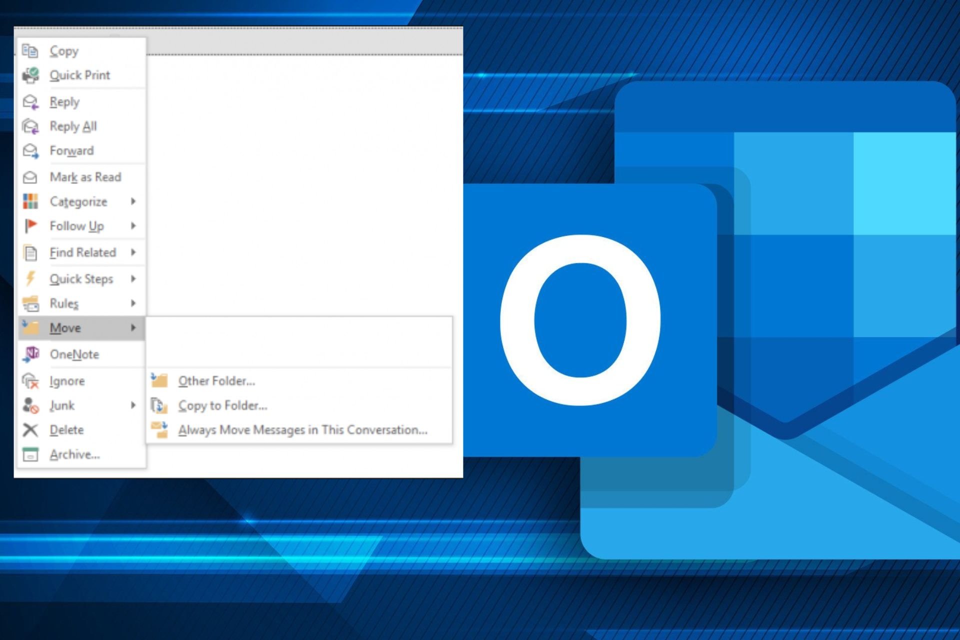Click the Delete X icon
This screenshot has width=960, height=640.
pyautogui.click(x=30, y=430)
